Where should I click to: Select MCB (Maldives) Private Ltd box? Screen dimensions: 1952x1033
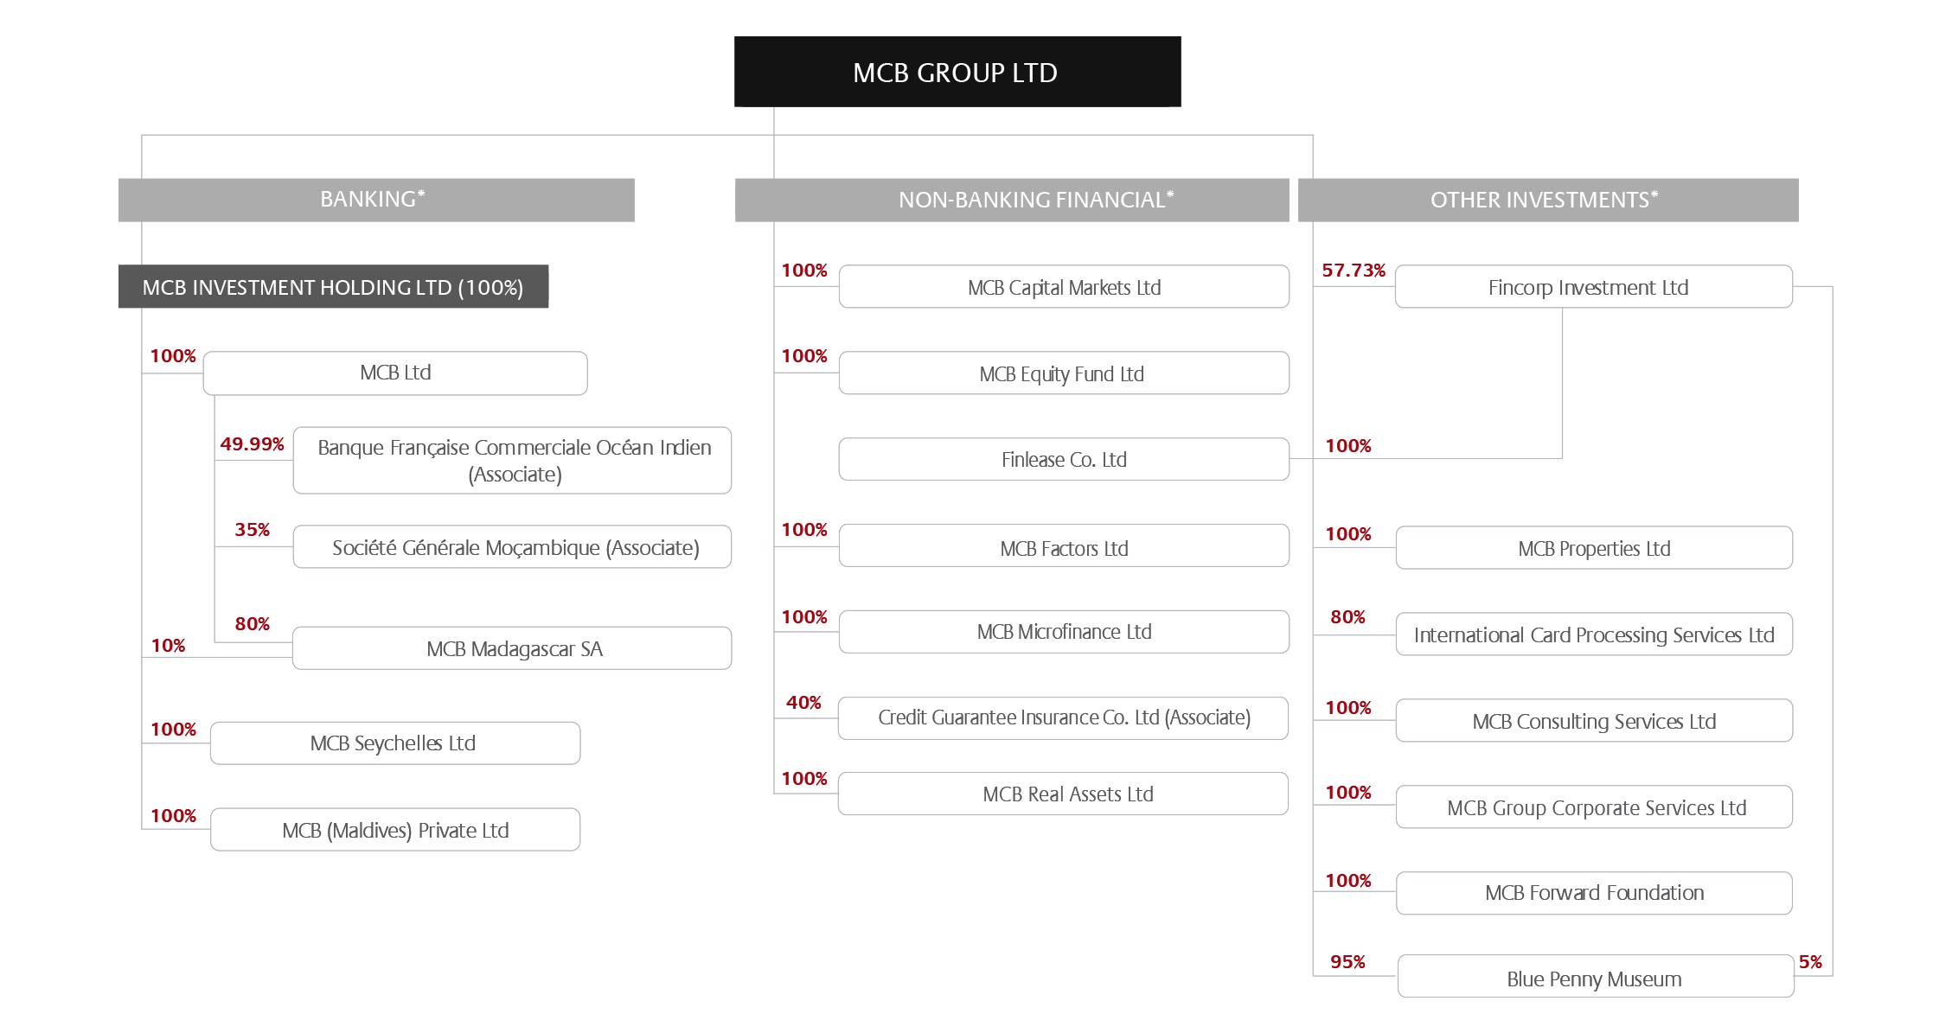tap(394, 830)
